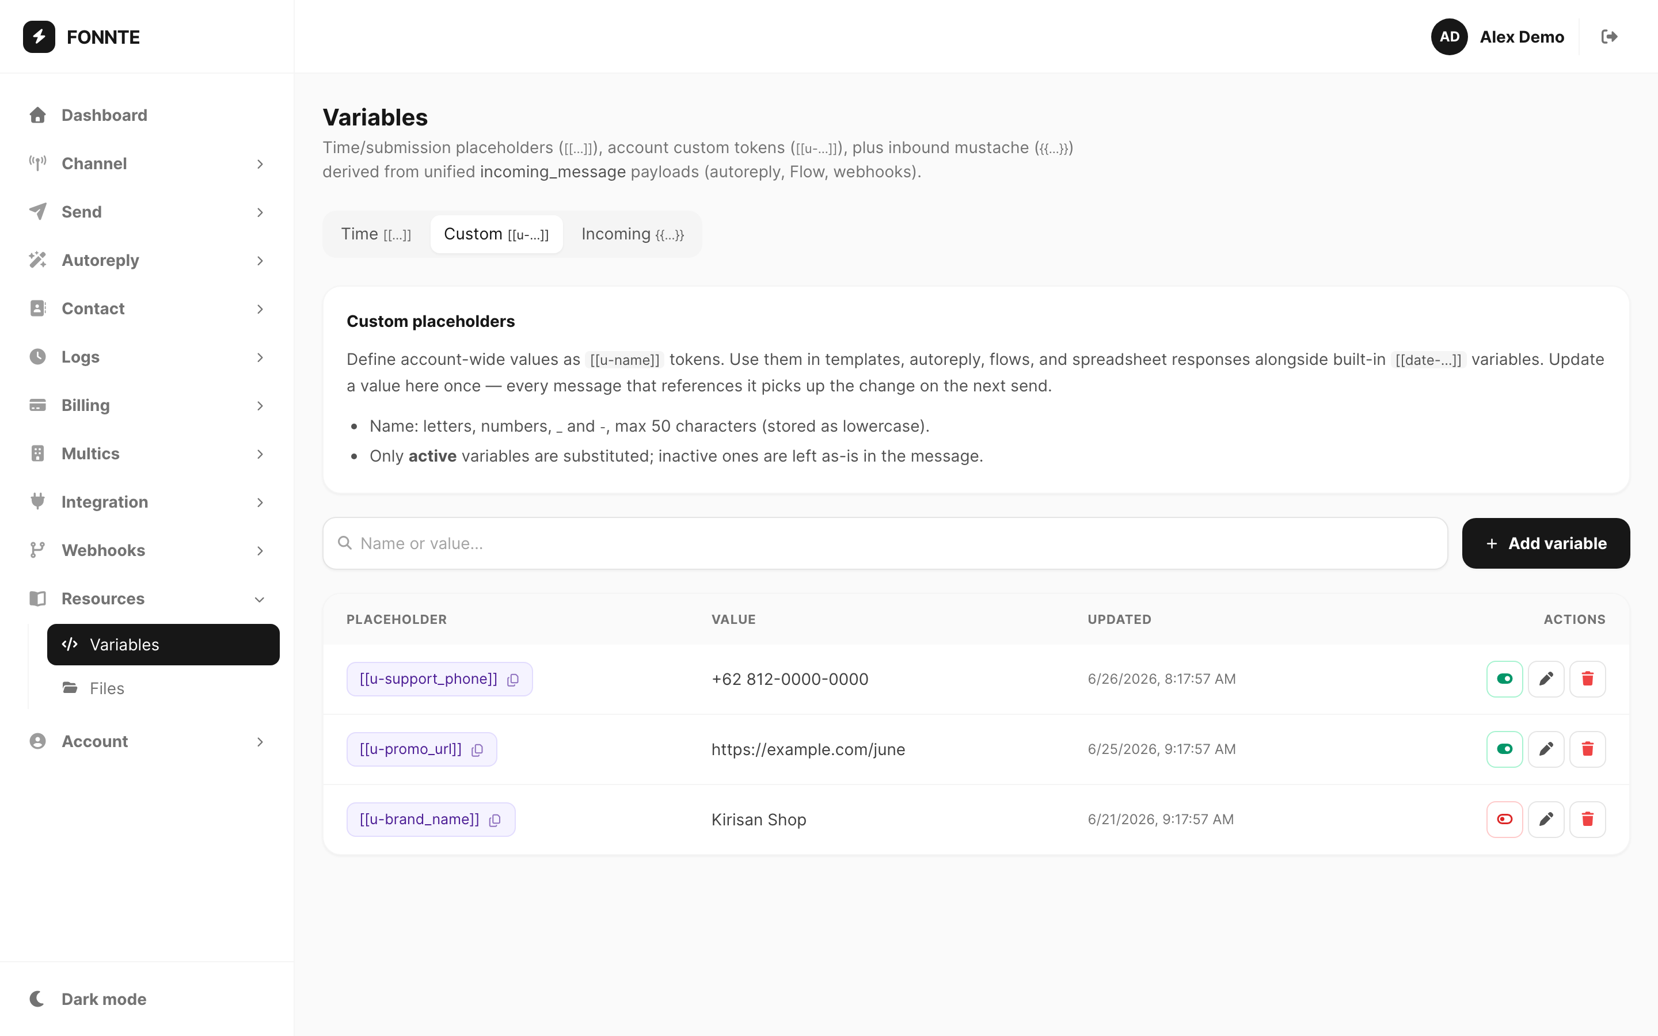1658x1036 pixels.
Task: Deactivate the support_phone variable toggle
Action: [1504, 679]
